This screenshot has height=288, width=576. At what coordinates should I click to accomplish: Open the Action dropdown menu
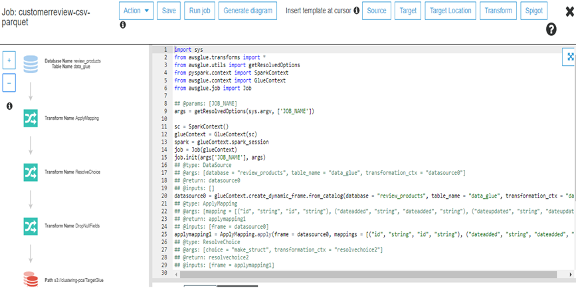(x=136, y=11)
